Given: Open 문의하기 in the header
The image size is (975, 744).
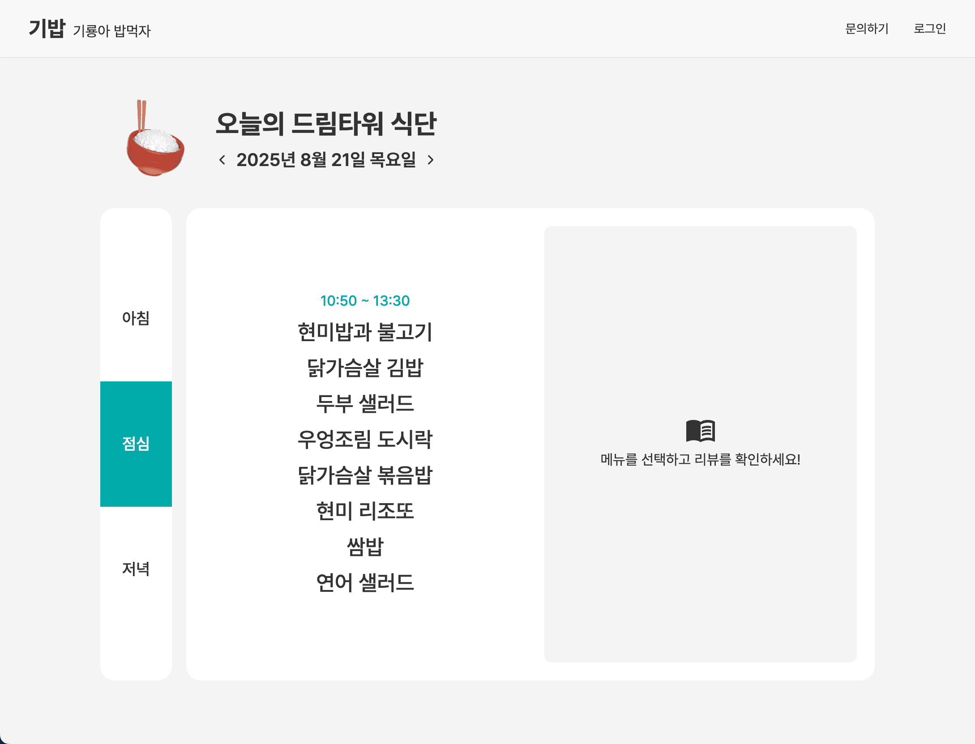Looking at the screenshot, I should (x=866, y=28).
